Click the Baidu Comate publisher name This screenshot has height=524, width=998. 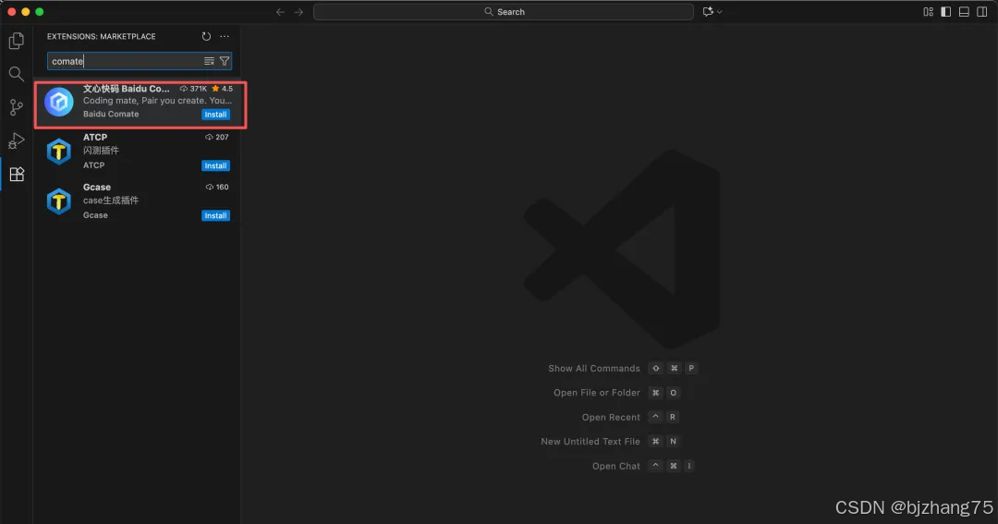click(111, 114)
